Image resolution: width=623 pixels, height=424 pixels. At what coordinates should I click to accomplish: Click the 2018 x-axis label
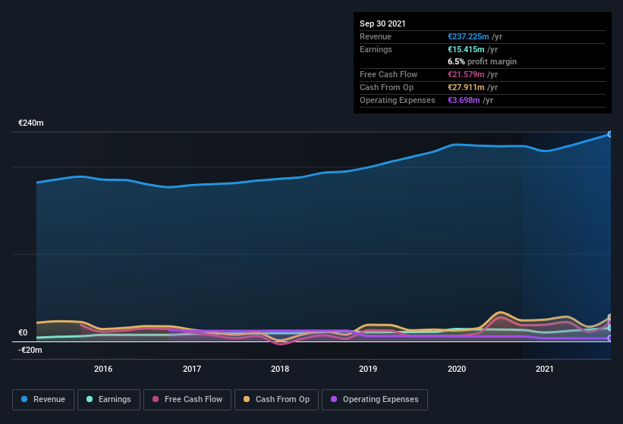[x=280, y=369]
